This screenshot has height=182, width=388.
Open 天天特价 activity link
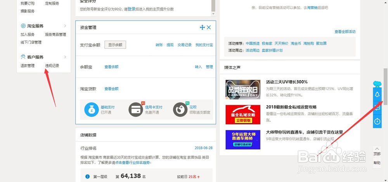click(x=281, y=43)
